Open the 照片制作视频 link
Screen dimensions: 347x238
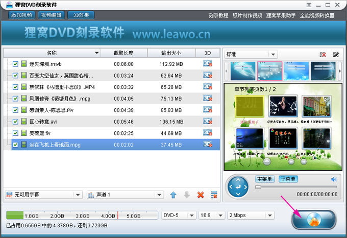247,15
